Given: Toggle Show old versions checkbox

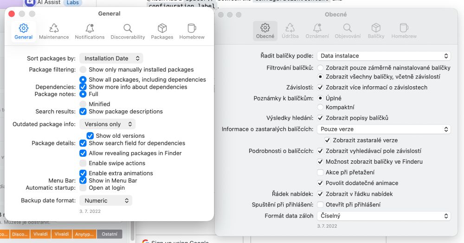Looking at the screenshot, I should (x=90, y=136).
